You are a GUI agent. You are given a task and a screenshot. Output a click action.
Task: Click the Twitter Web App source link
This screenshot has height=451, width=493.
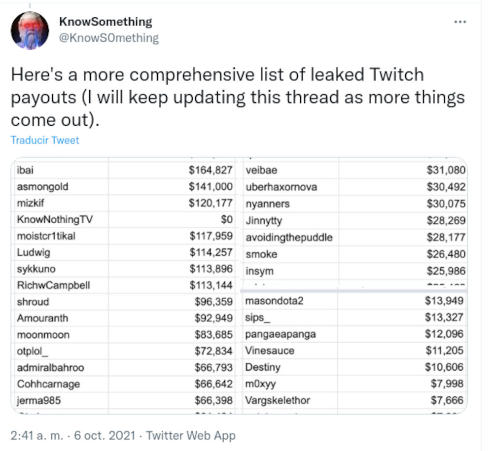(191, 435)
